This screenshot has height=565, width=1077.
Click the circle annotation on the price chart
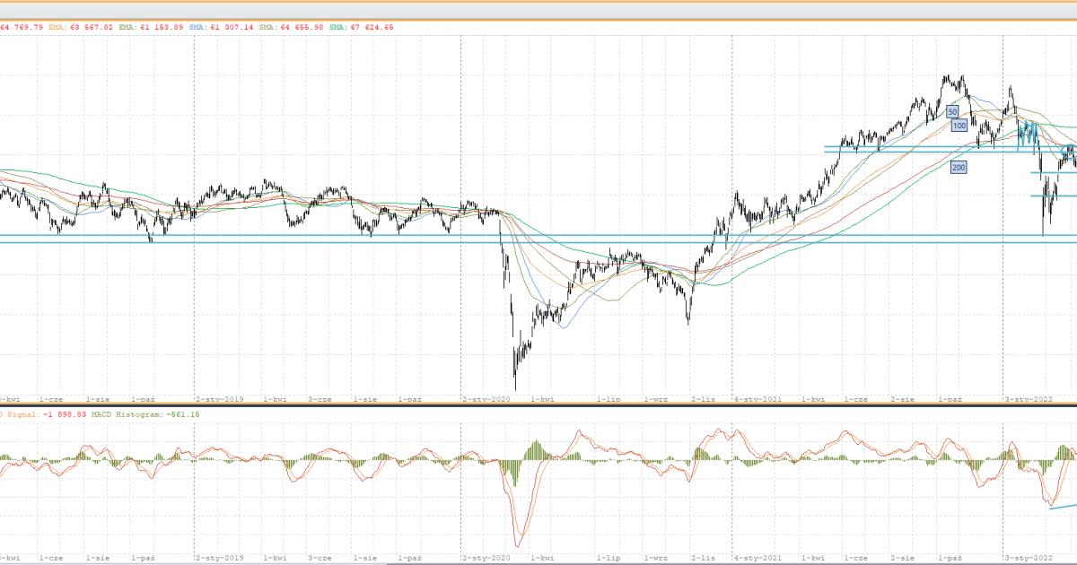1069,149
